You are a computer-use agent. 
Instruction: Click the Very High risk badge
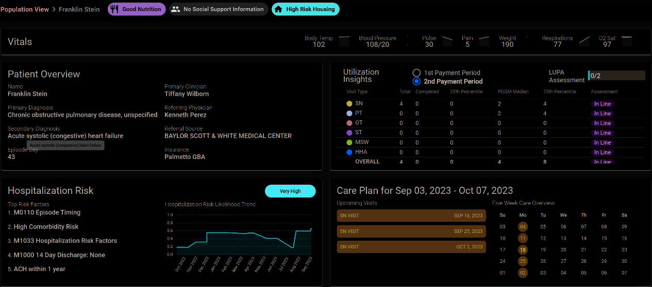(x=290, y=191)
